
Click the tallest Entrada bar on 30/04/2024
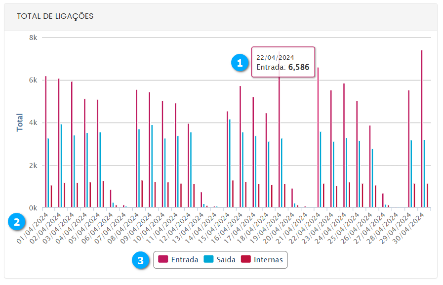click(422, 128)
